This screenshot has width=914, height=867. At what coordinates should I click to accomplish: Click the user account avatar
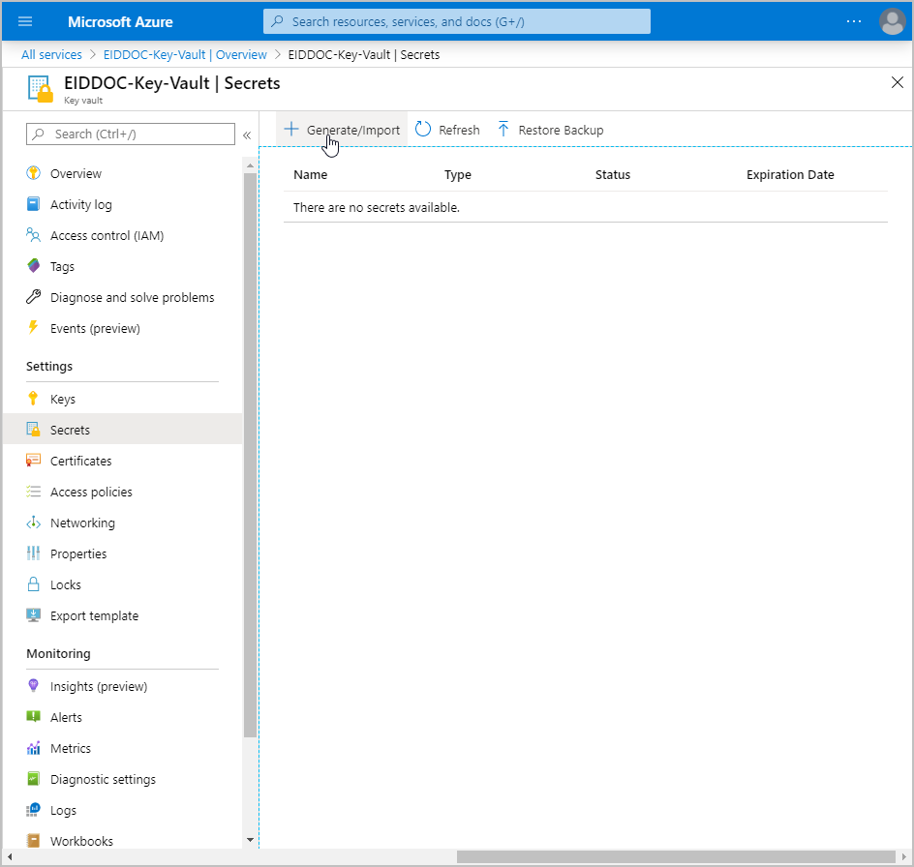(891, 21)
